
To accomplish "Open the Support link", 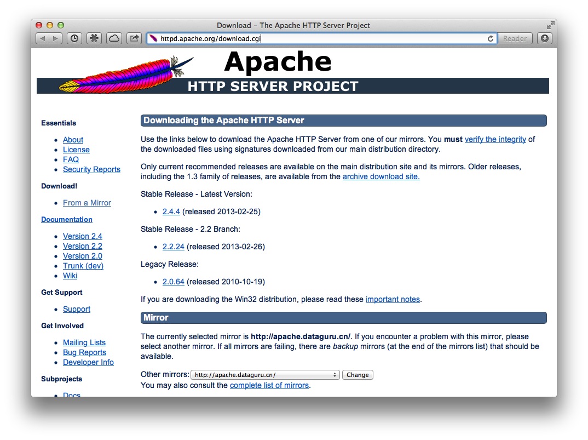I will tap(77, 309).
